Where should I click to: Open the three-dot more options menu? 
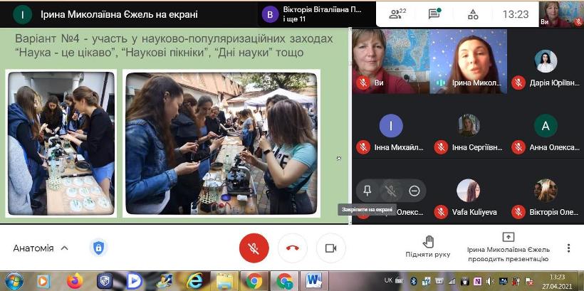(569, 248)
